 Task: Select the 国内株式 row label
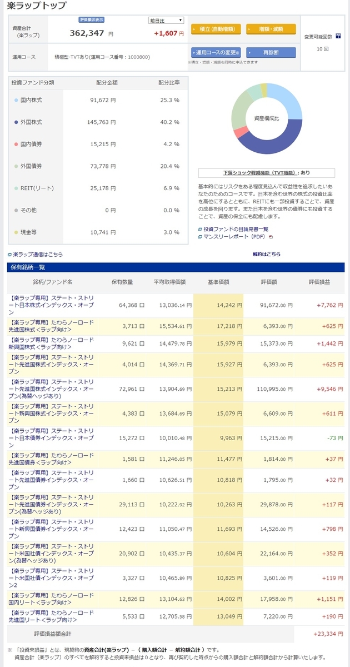31,100
